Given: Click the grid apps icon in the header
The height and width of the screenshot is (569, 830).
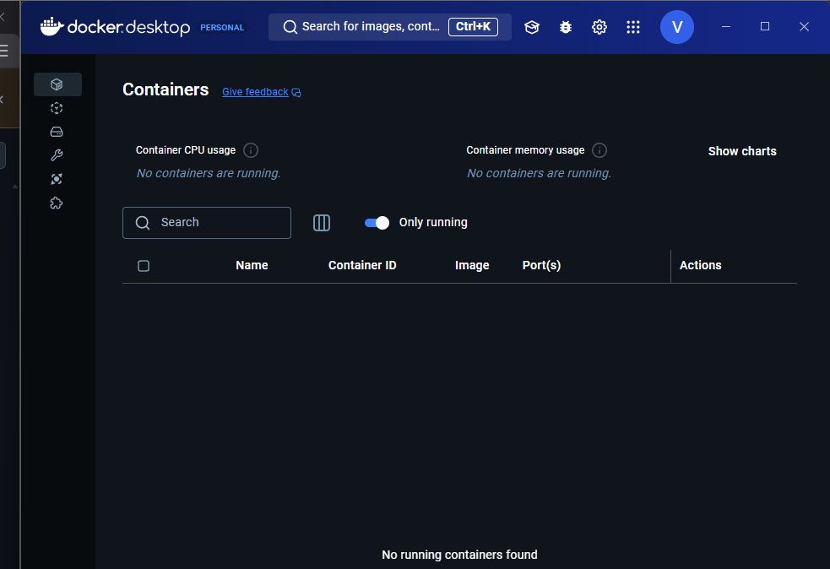Looking at the screenshot, I should [x=633, y=27].
